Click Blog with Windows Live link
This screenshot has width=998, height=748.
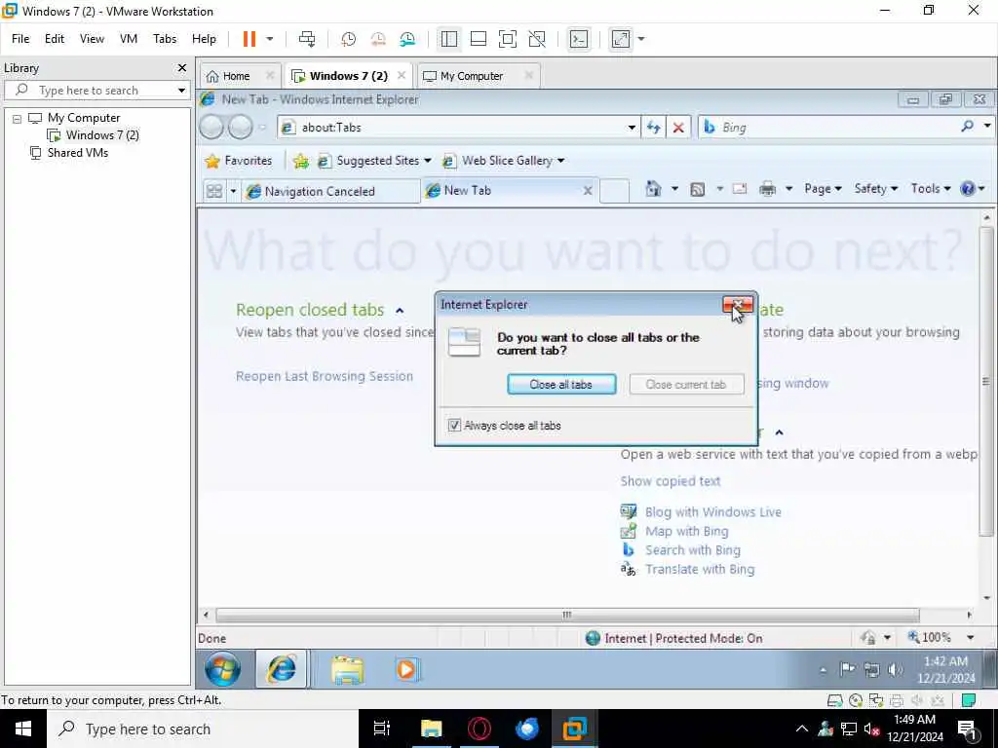tap(712, 512)
